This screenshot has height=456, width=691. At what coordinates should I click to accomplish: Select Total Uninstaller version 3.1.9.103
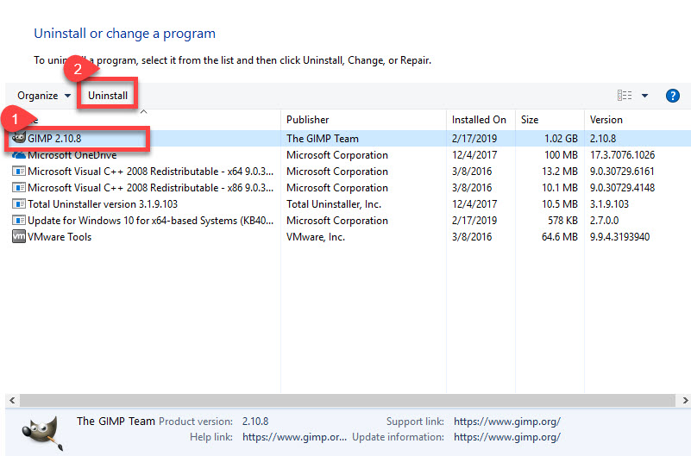(x=103, y=204)
